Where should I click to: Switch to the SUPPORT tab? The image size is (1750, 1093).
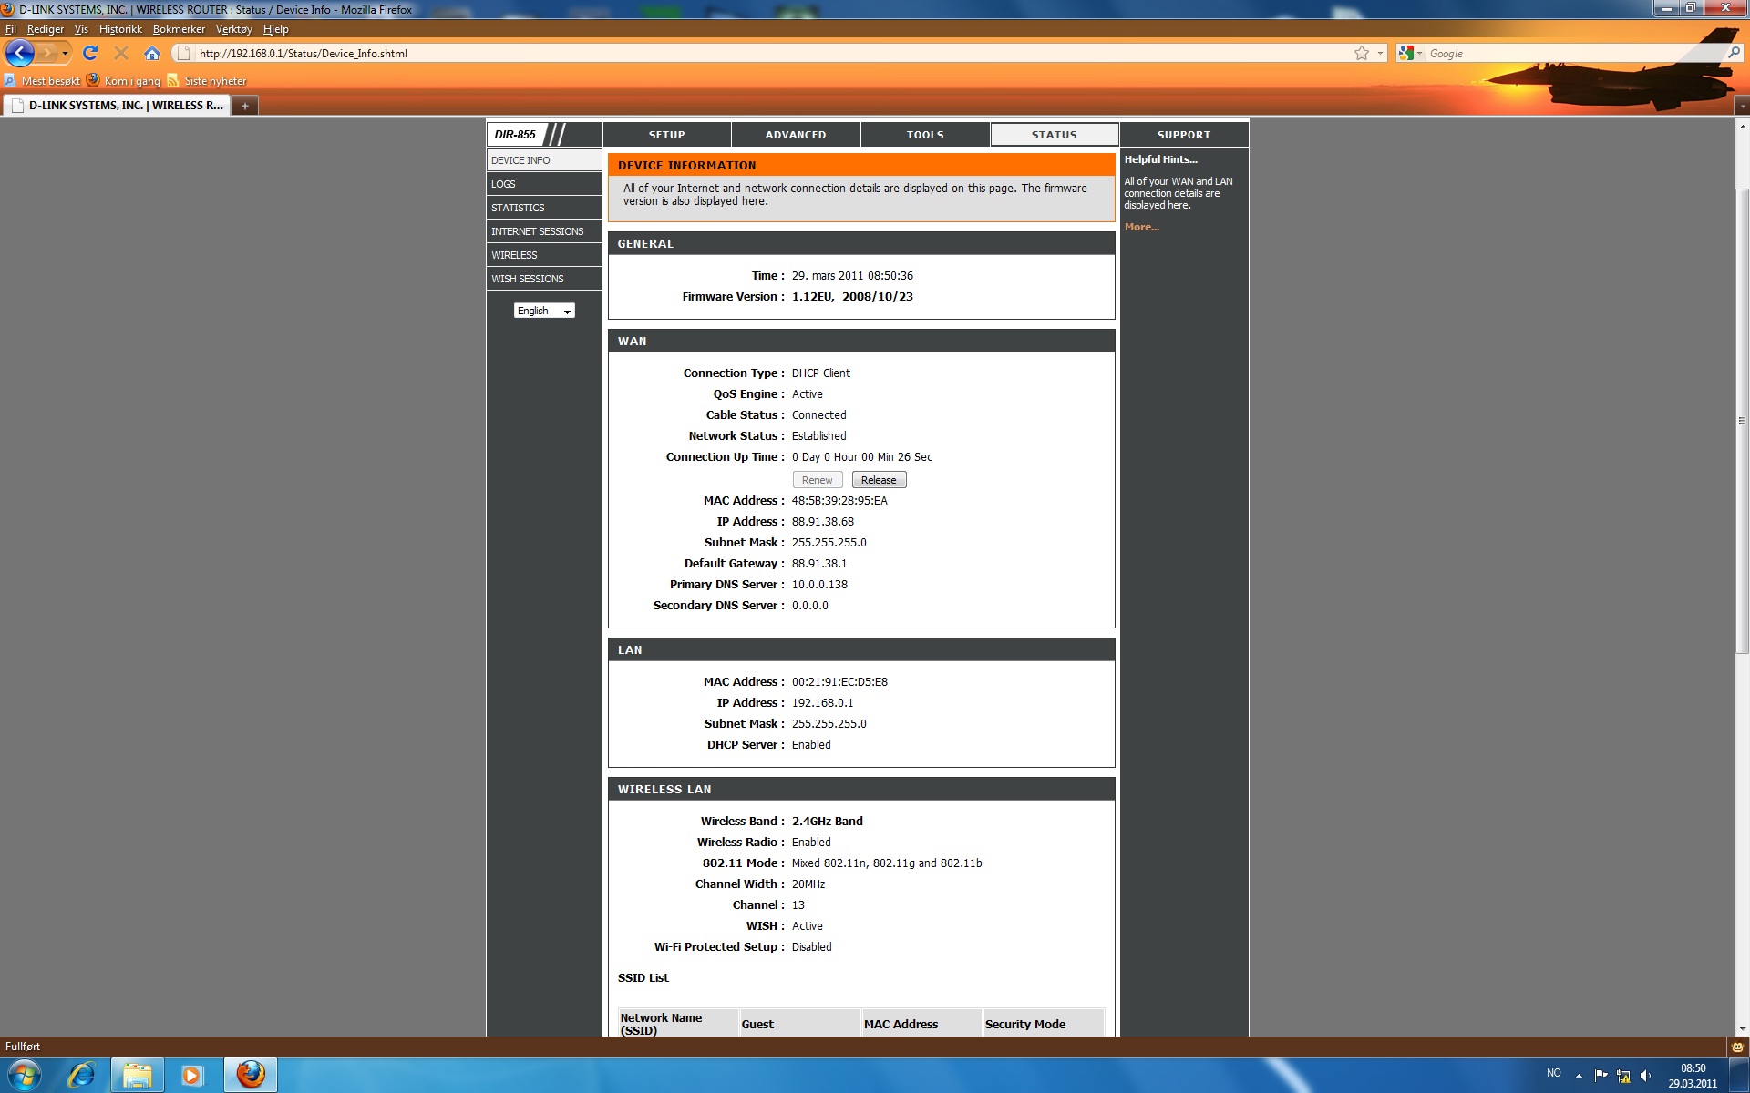[1184, 135]
